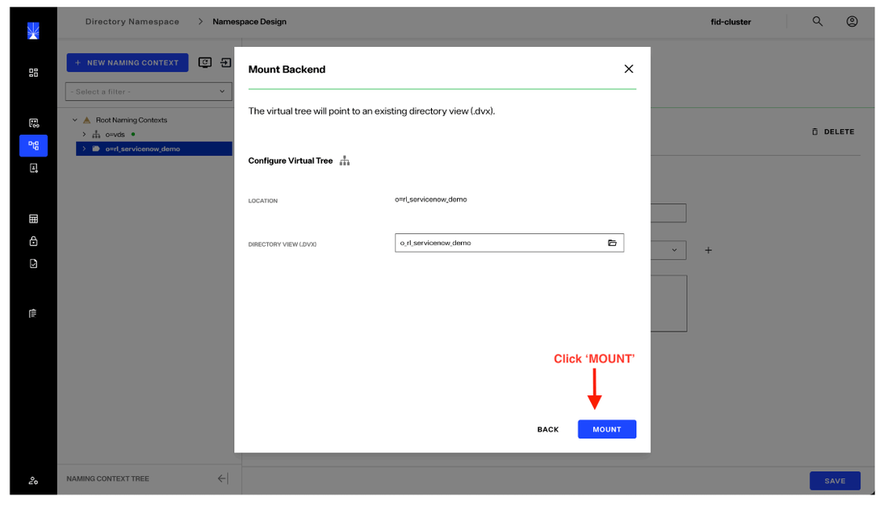
Task: Click the Directory Namespace breadcrumb
Action: click(132, 22)
